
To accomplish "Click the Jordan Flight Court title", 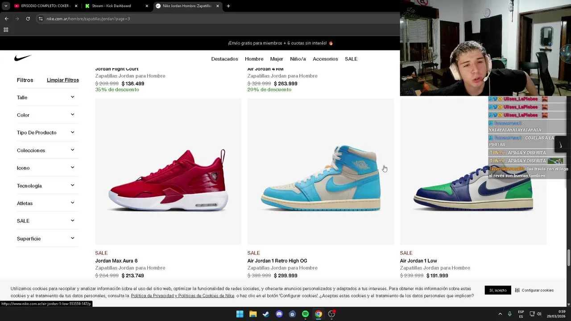I will [117, 69].
